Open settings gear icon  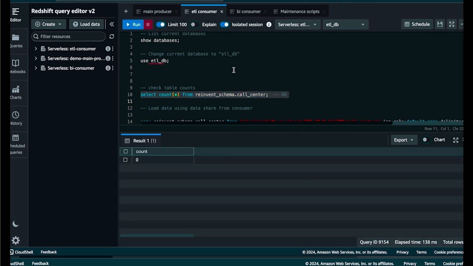coord(15,240)
